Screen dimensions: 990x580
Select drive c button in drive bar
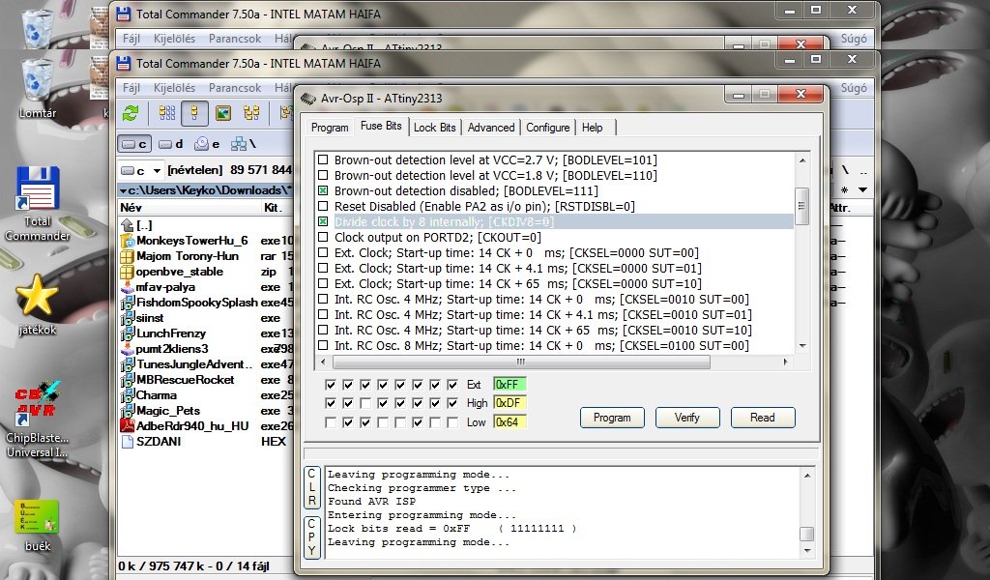[133, 144]
